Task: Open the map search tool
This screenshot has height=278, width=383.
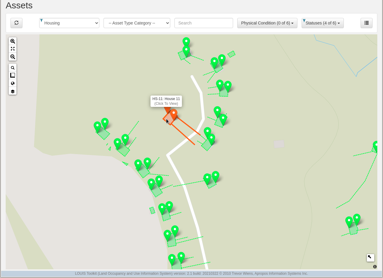Action: click(x=13, y=68)
